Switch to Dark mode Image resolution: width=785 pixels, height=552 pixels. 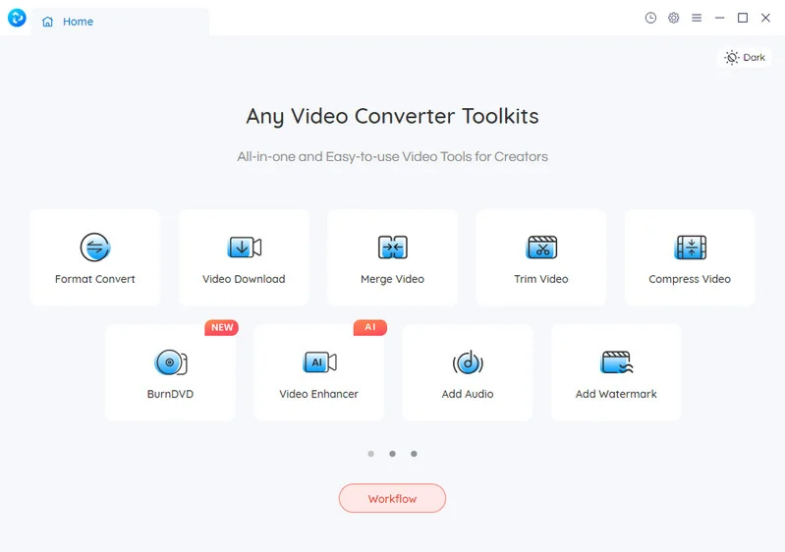click(745, 58)
